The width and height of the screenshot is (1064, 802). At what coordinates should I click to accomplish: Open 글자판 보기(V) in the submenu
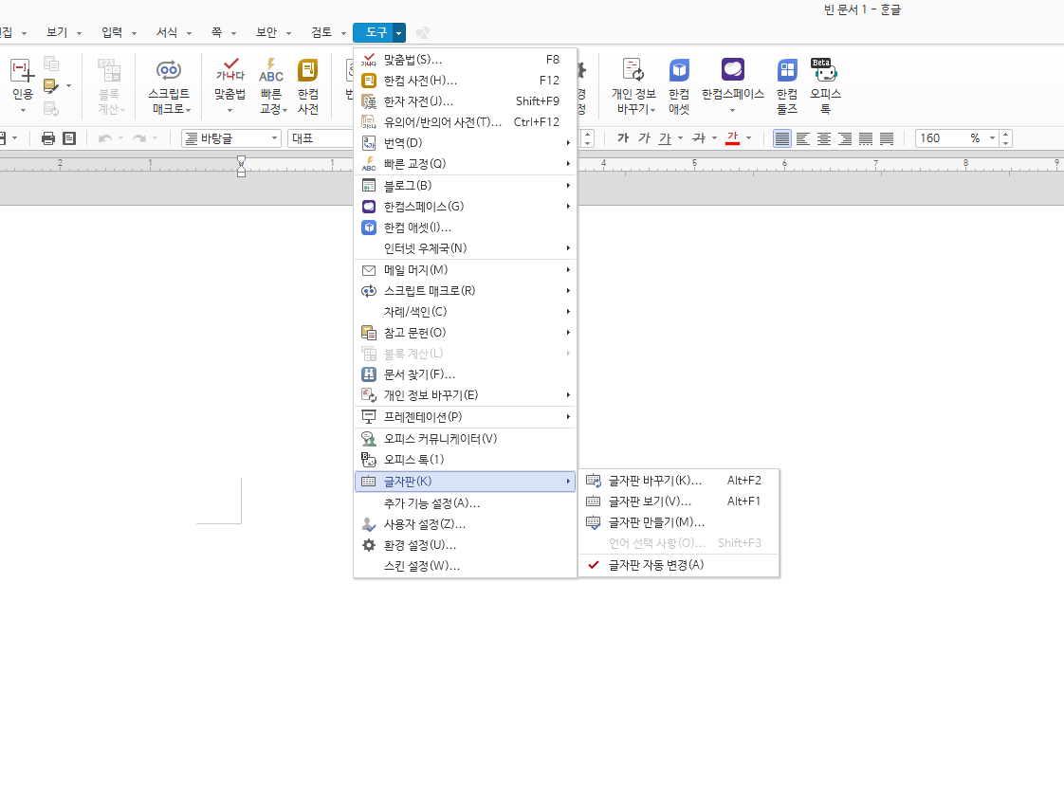(679, 501)
